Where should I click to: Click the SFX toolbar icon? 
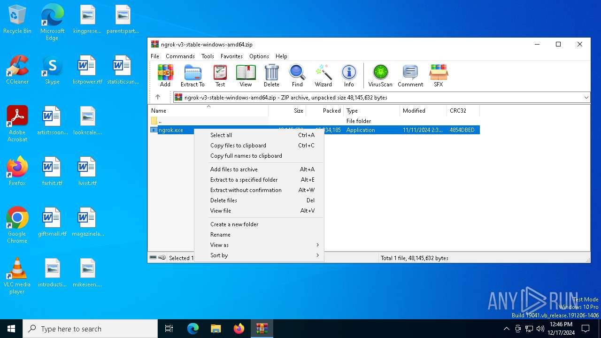(x=439, y=76)
